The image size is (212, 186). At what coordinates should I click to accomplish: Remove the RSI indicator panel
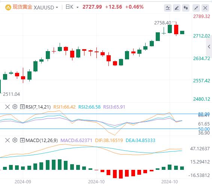pyautogui.click(x=8, y=107)
